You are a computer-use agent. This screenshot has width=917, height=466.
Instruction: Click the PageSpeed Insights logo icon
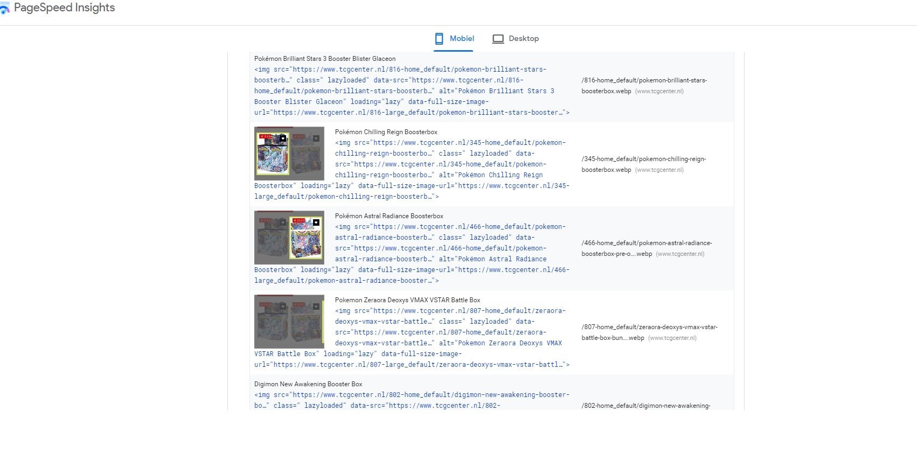4,9
